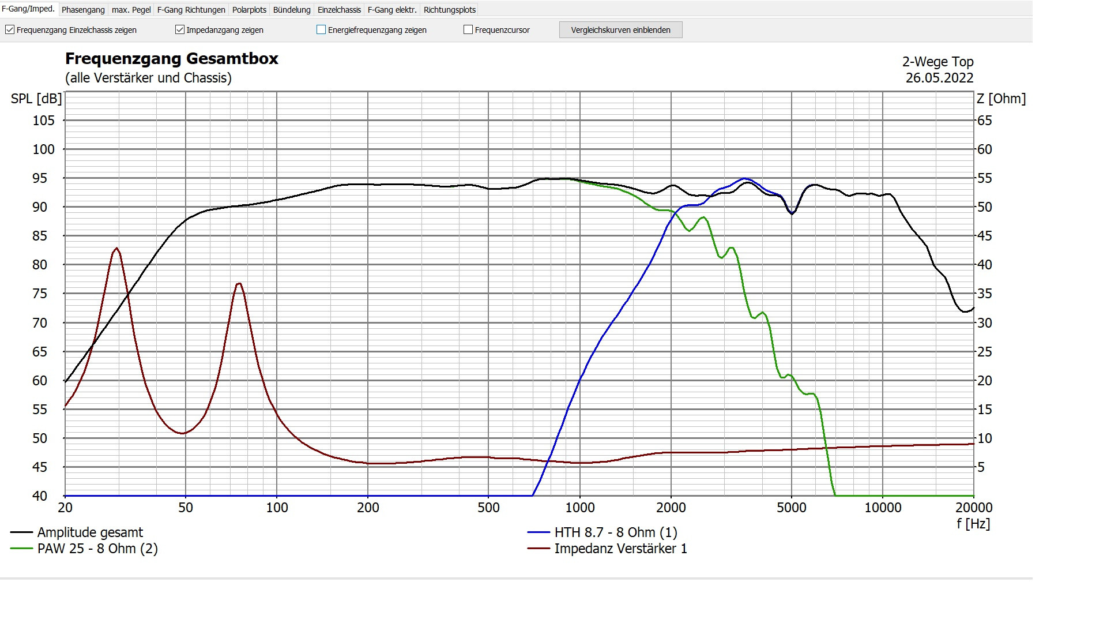Click the PAW 25 - 8 Ohm legend entry
This screenshot has height=623, width=1107.
(x=97, y=549)
